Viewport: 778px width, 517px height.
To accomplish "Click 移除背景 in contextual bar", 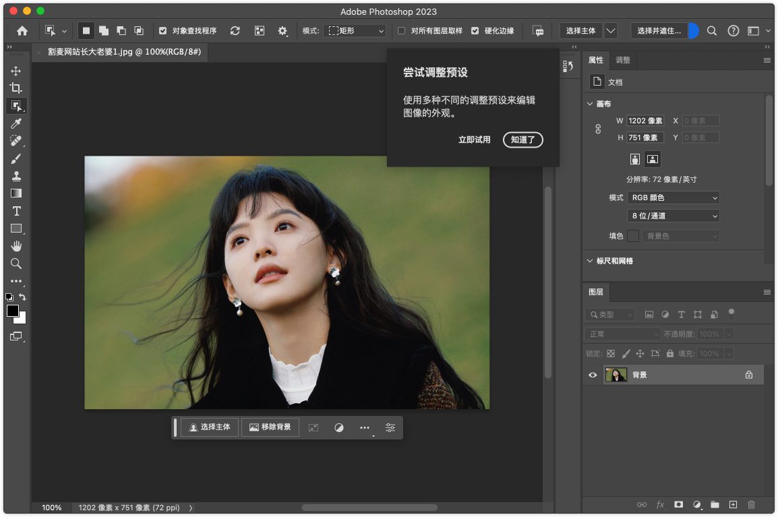I will [x=270, y=427].
